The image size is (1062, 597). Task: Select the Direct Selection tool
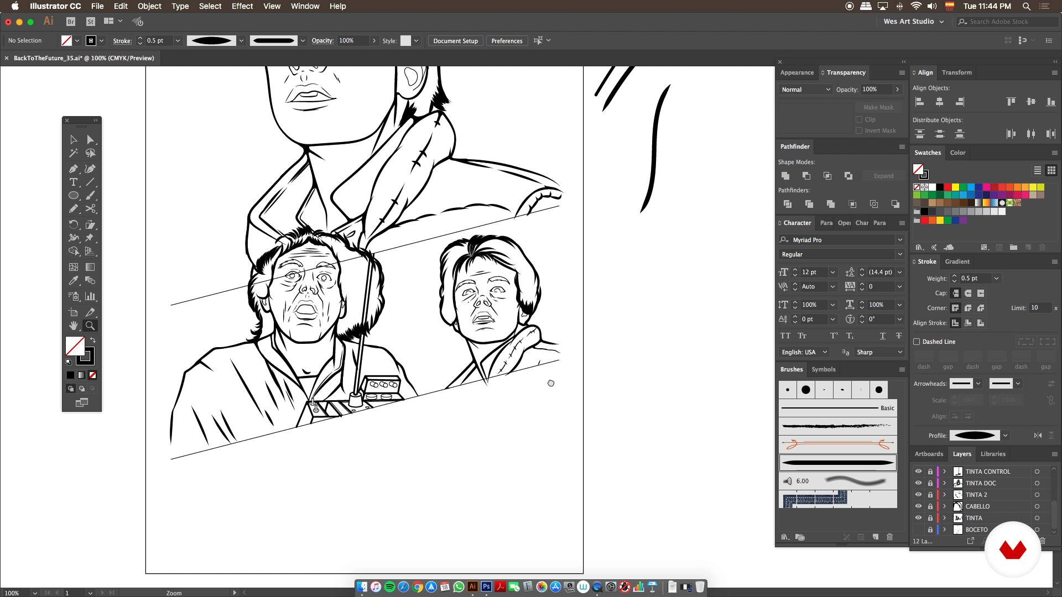pyautogui.click(x=90, y=140)
